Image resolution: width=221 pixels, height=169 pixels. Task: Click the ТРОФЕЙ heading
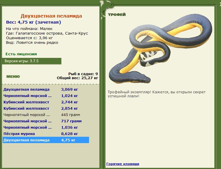pyautogui.click(x=117, y=15)
